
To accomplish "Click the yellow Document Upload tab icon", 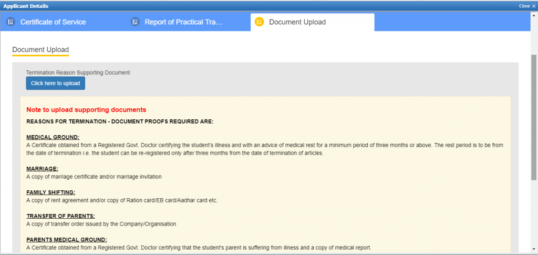I will coord(259,22).
